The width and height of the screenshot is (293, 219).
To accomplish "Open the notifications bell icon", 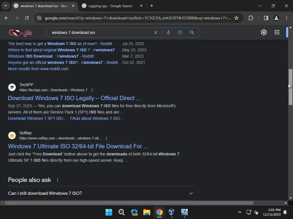I will click(285, 212).
